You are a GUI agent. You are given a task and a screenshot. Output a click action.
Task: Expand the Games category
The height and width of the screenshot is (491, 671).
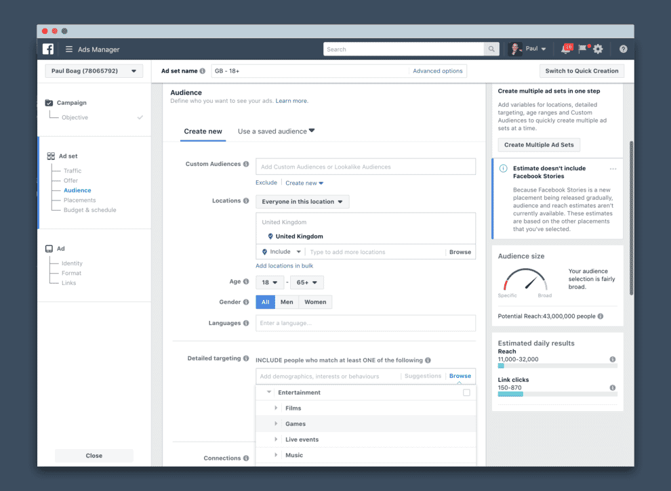[x=276, y=424]
